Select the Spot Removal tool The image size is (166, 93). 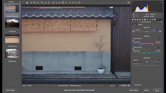click(53, 3)
